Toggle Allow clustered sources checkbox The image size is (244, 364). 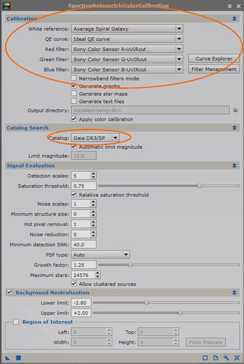[74, 284]
